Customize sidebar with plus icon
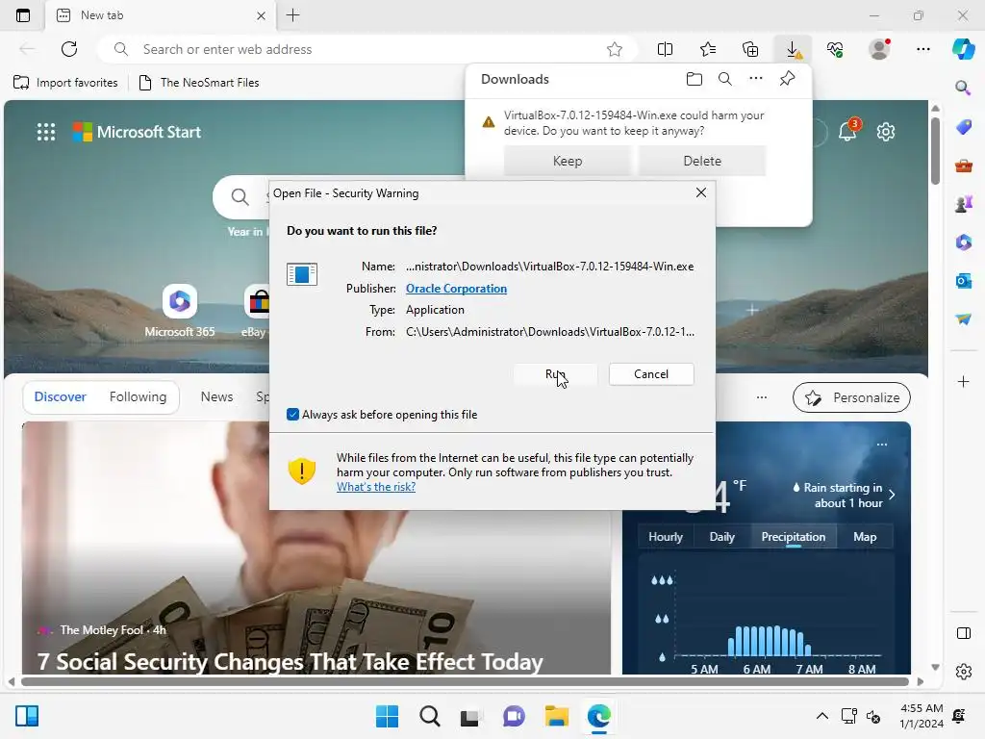 coord(963,381)
